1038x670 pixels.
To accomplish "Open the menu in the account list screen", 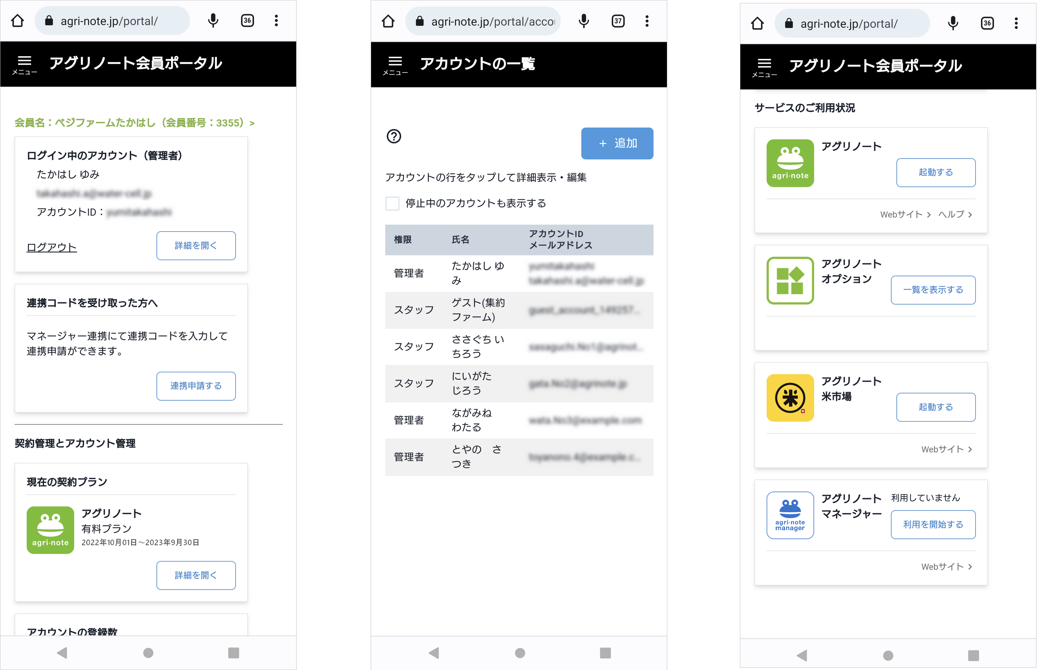I will coord(395,65).
